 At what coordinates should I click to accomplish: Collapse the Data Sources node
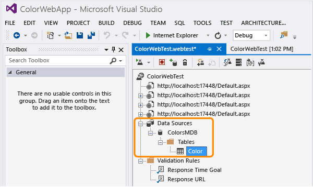[x=140, y=124]
